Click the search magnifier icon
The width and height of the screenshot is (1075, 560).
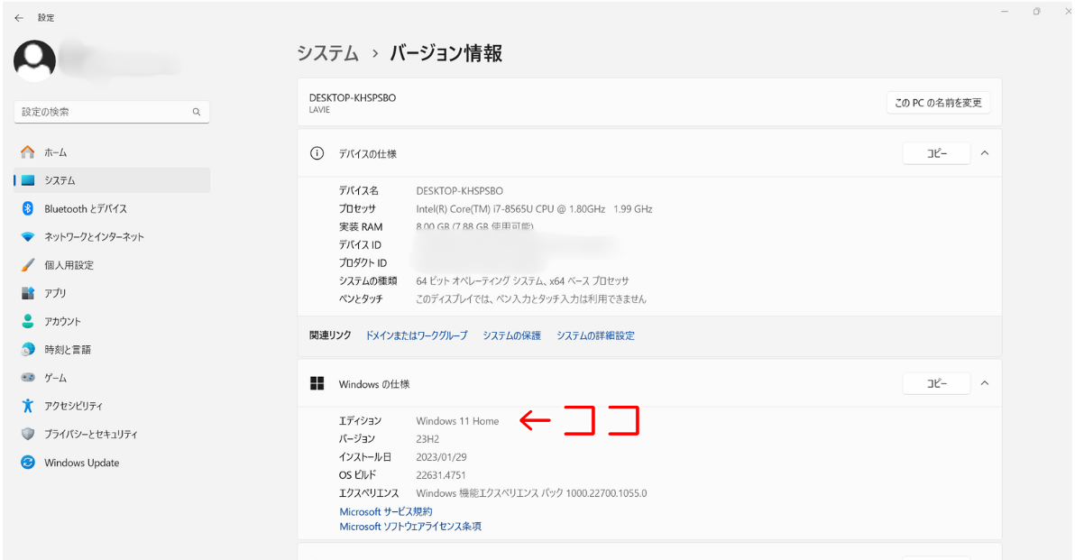click(x=197, y=112)
